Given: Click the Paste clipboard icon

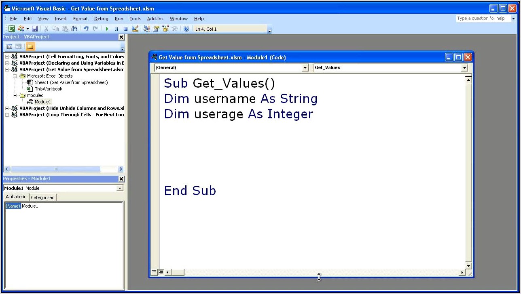Looking at the screenshot, I should click(65, 29).
